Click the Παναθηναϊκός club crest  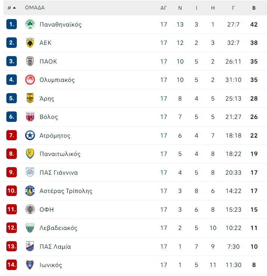point(30,24)
